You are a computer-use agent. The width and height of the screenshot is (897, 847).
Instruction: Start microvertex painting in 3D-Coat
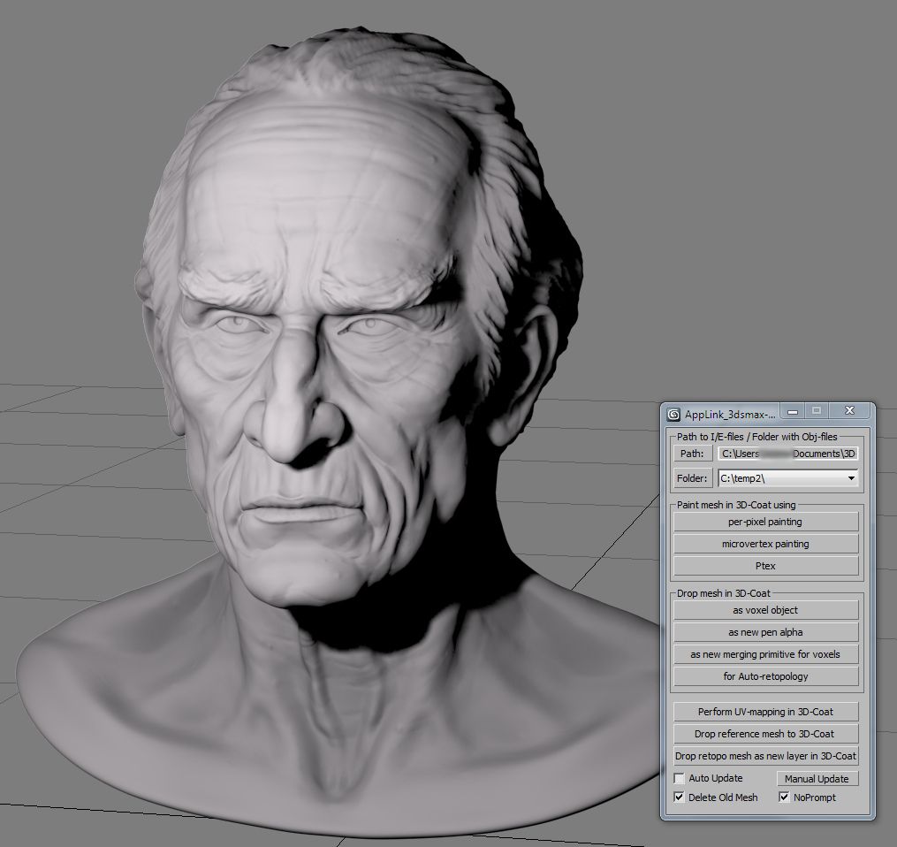click(764, 543)
